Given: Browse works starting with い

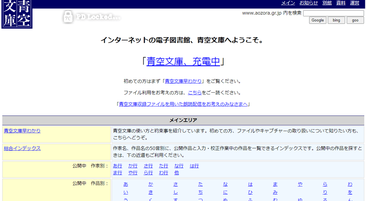Looking at the screenshot, I should (x=126, y=192).
